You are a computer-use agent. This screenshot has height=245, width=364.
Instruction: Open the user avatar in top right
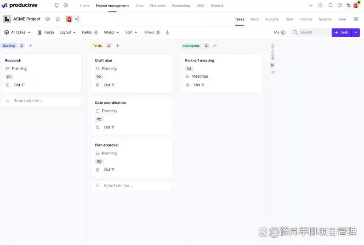pyautogui.click(x=356, y=6)
